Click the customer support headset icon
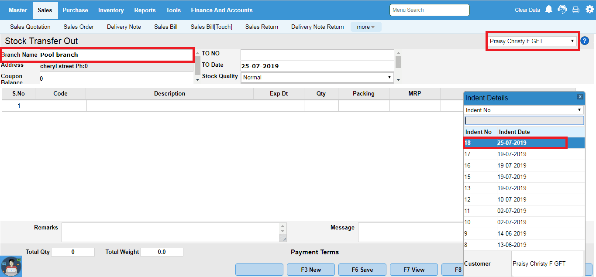This screenshot has width=596, height=277. pyautogui.click(x=562, y=9)
